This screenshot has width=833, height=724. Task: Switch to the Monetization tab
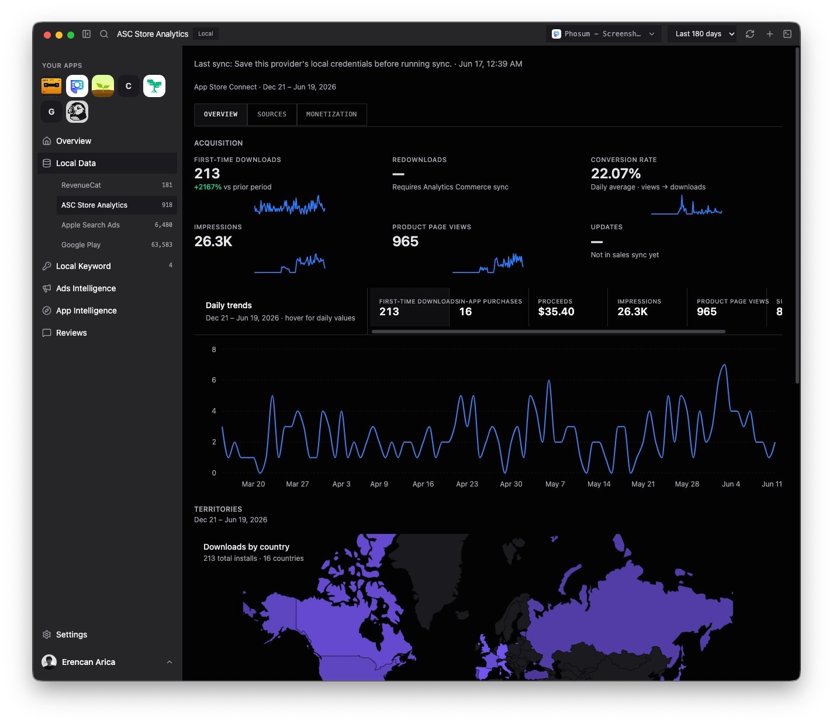331,115
